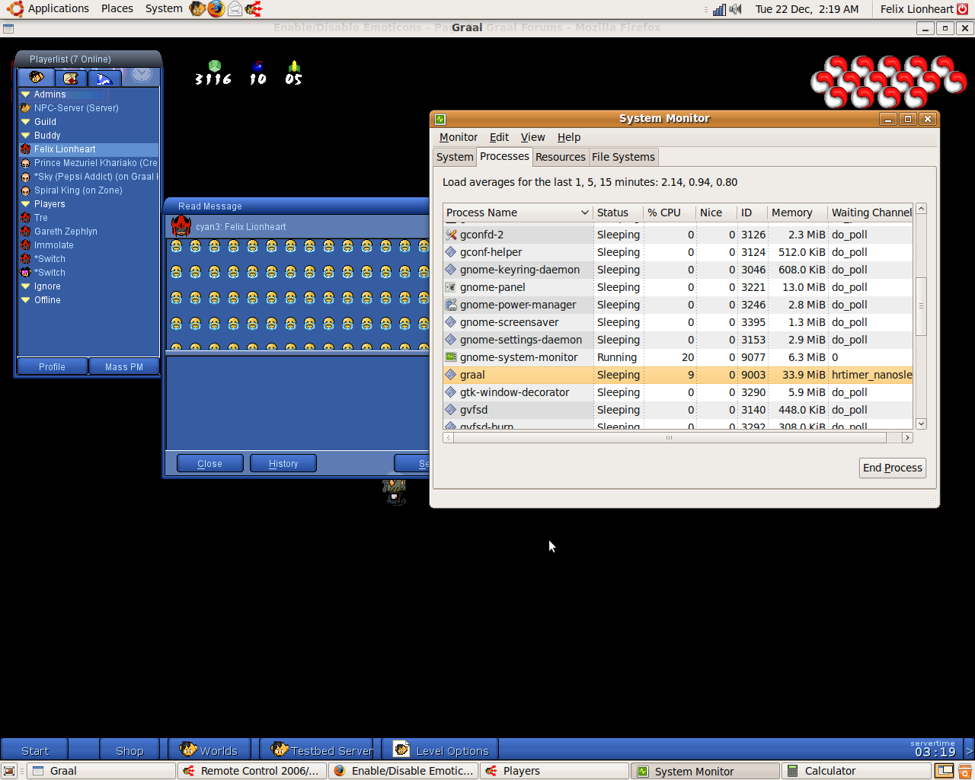Click the power icon beside Felix Lionheart
The width and height of the screenshot is (975, 780).
click(x=963, y=9)
